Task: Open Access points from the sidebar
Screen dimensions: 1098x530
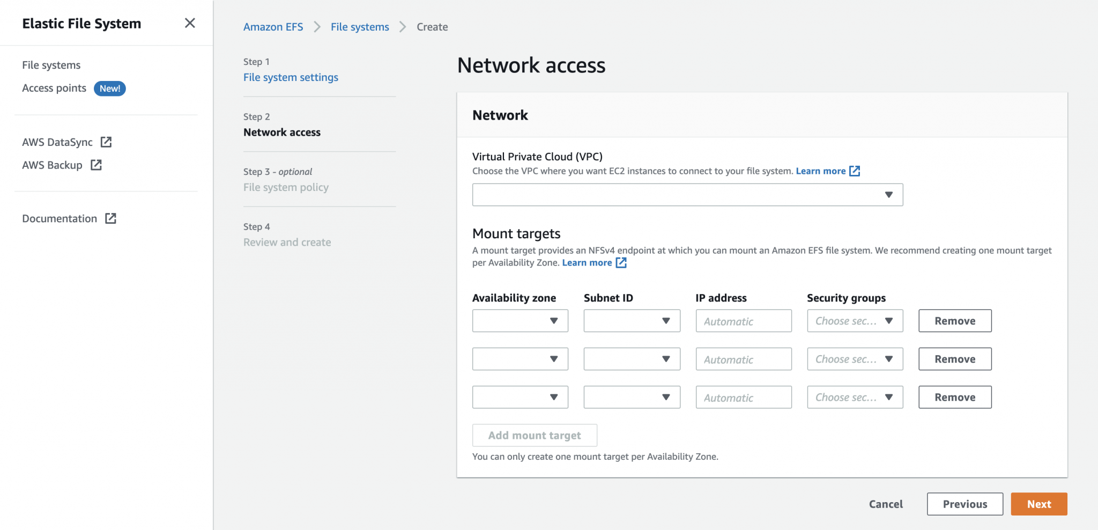Action: (x=54, y=87)
